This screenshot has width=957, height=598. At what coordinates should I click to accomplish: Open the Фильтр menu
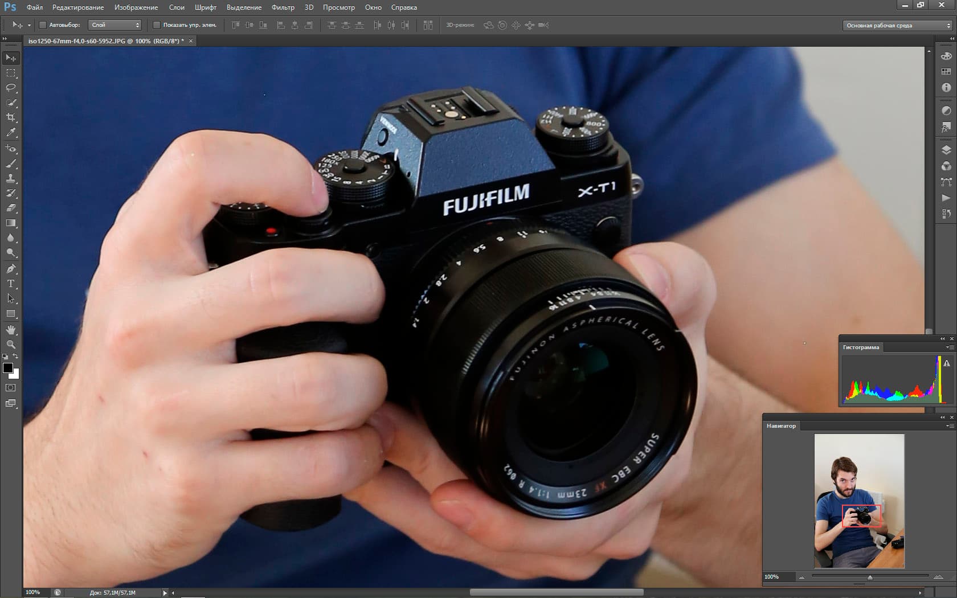click(x=283, y=7)
